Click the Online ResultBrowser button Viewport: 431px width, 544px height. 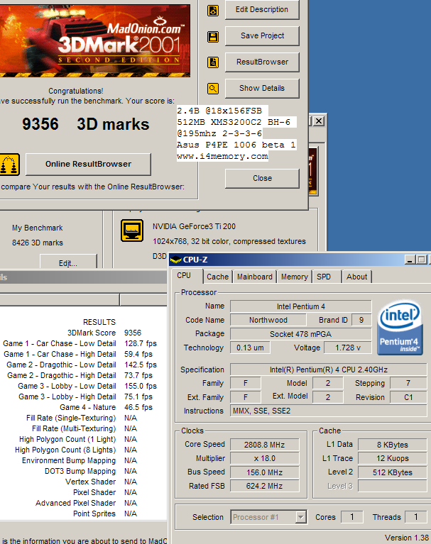click(88, 164)
